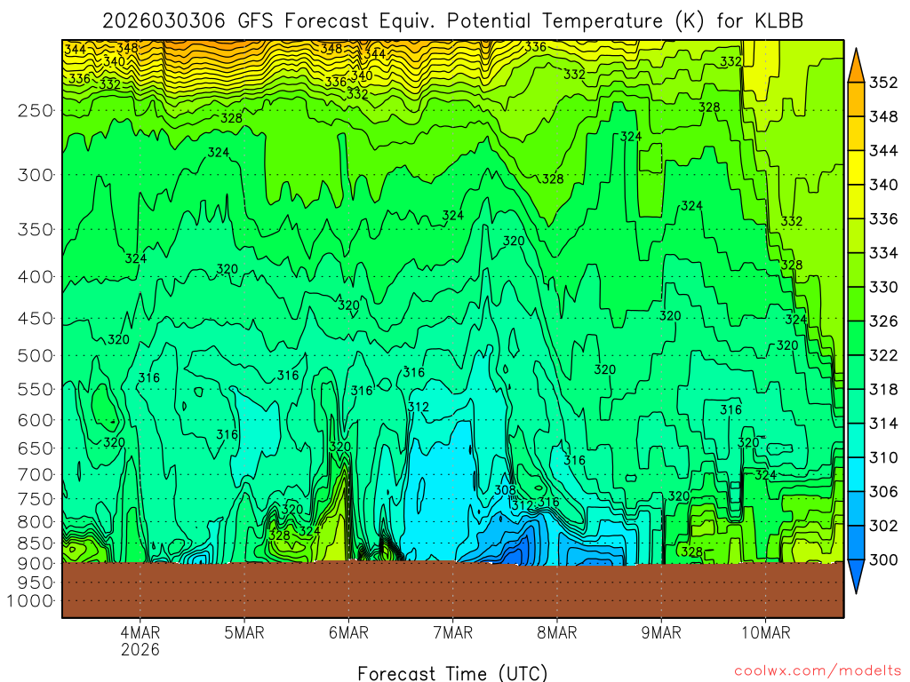Click the 650 pressure level label
Viewport: 910px width, 682px height.
(36, 448)
